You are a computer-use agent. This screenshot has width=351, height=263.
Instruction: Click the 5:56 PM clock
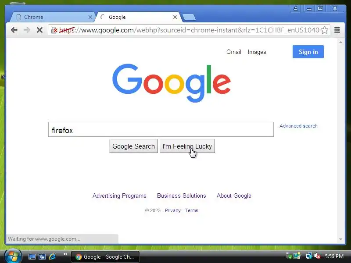(334, 256)
